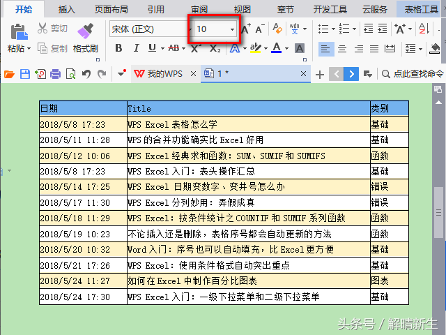
Task: Toggle Italic formatting
Action: (x=137, y=48)
